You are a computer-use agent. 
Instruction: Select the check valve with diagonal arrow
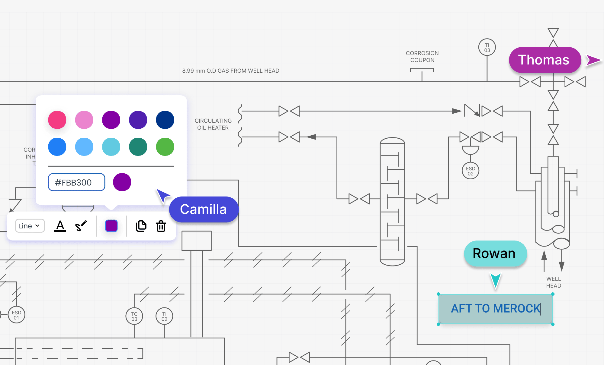point(472,110)
